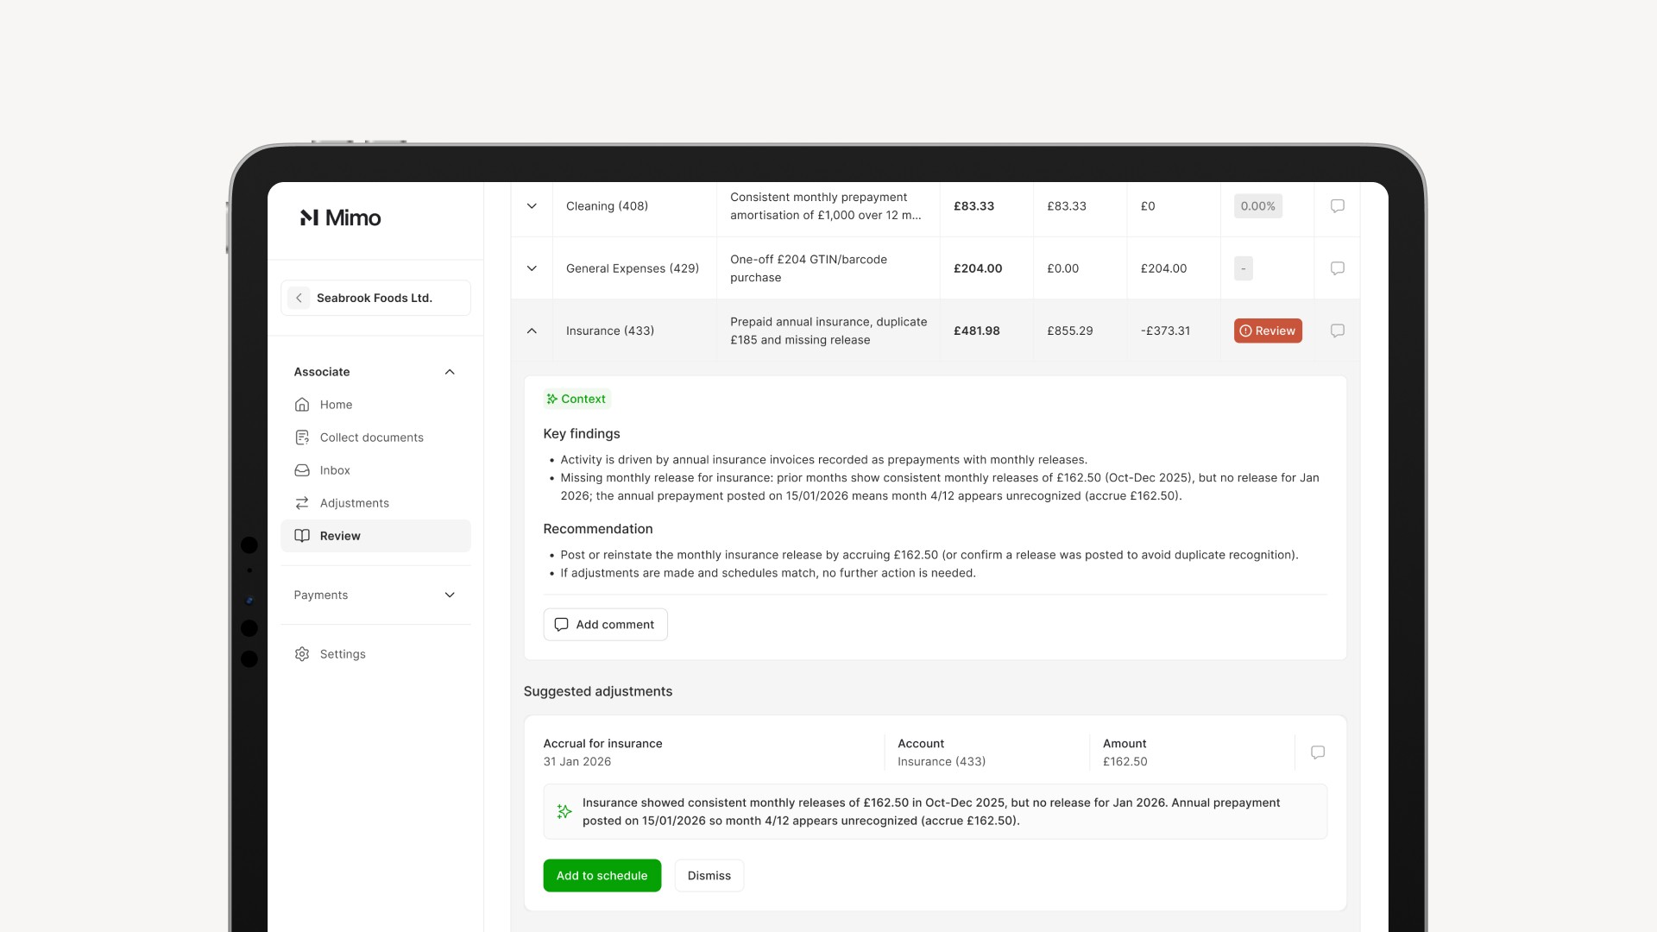
Task: Collapse the Insurance (433) row
Action: pos(532,331)
